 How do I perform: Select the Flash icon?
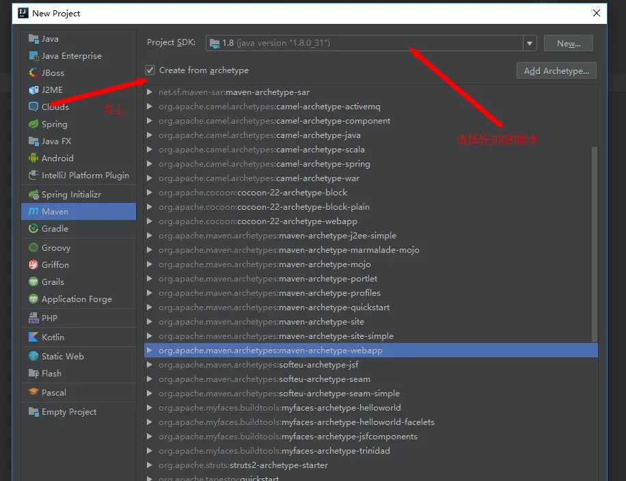click(x=33, y=373)
